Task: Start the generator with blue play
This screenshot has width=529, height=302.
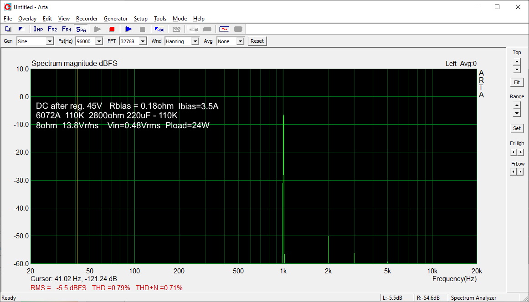Action: [x=128, y=29]
